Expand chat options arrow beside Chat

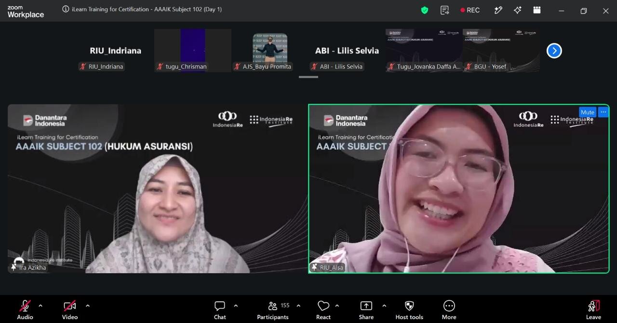point(236,305)
